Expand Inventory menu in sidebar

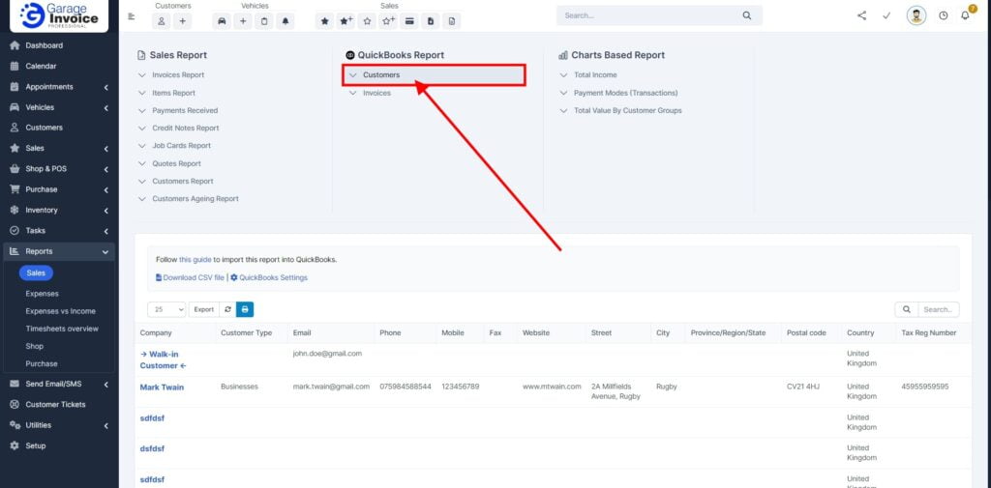tap(59, 211)
